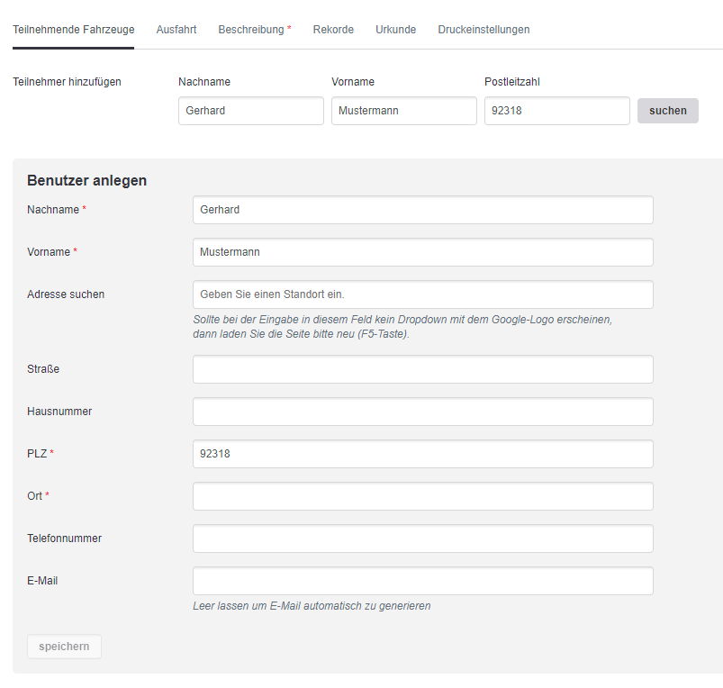Viewport: 723px width, 688px height.
Task: Open the Druckeinstellungen tab
Action: coord(484,30)
